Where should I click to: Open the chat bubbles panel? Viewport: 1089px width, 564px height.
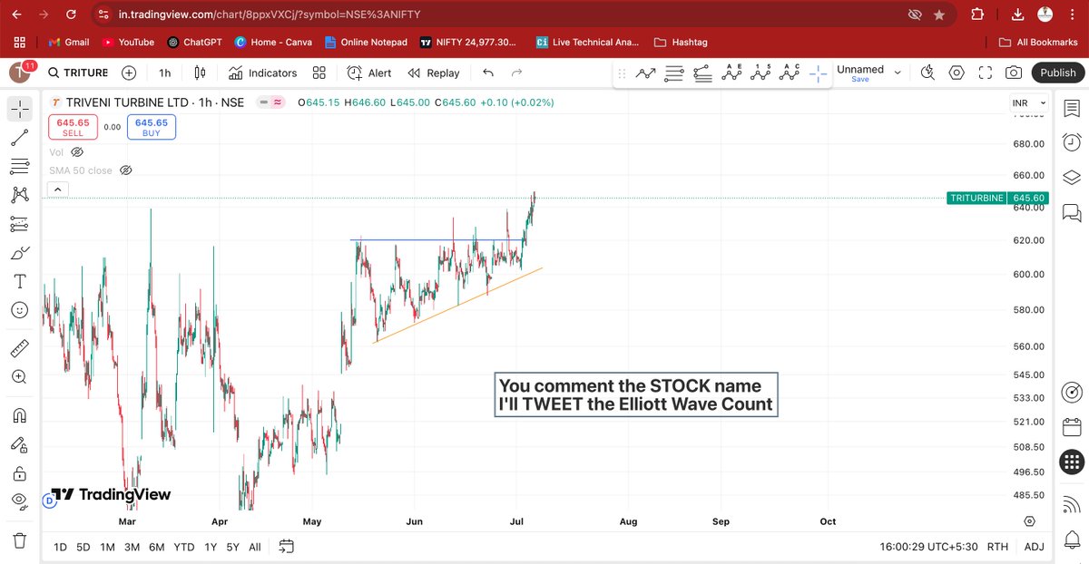[1071, 212]
